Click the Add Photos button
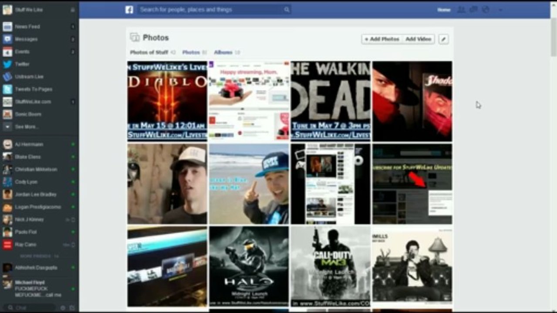This screenshot has height=313, width=557. (x=382, y=39)
